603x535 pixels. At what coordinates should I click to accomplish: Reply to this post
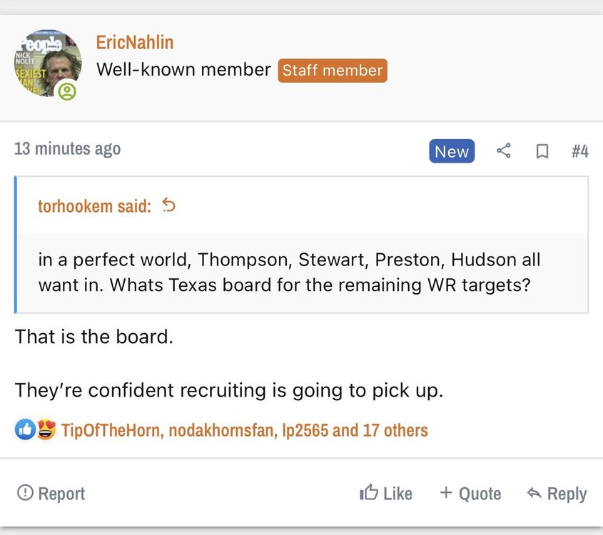tap(557, 494)
